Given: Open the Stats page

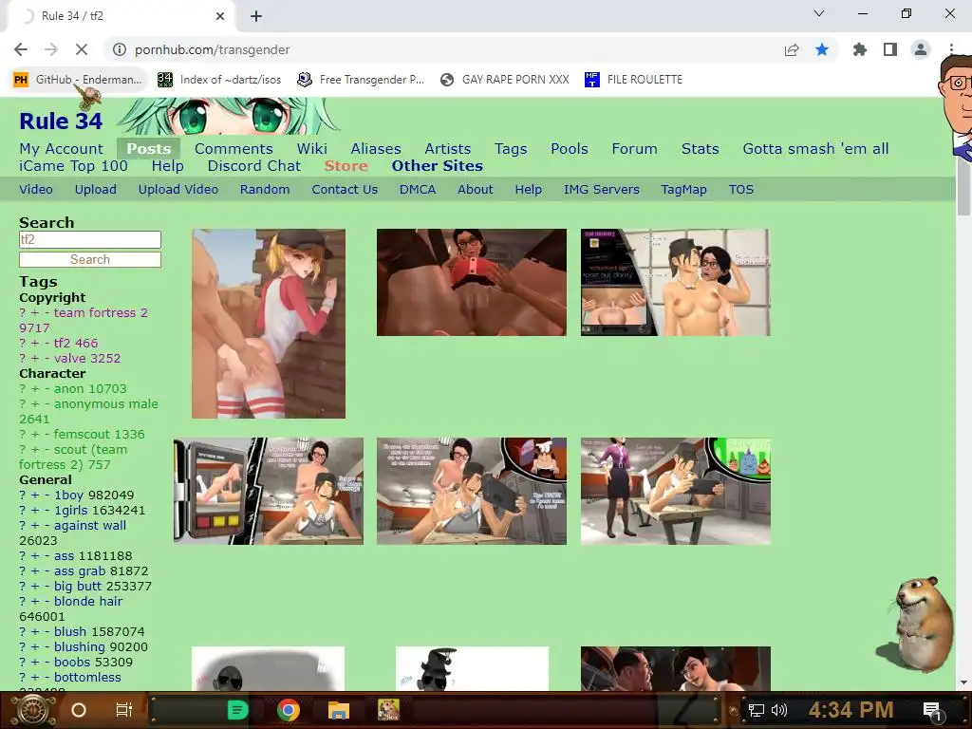Looking at the screenshot, I should (x=701, y=149).
